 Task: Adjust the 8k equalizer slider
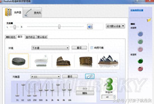[x=64, y=89]
